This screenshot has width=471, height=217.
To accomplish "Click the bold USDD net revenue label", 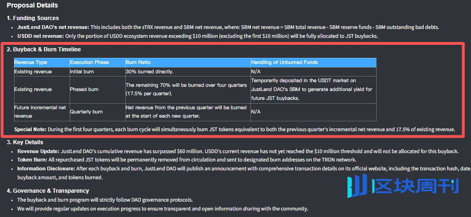I will tap(40, 36).
